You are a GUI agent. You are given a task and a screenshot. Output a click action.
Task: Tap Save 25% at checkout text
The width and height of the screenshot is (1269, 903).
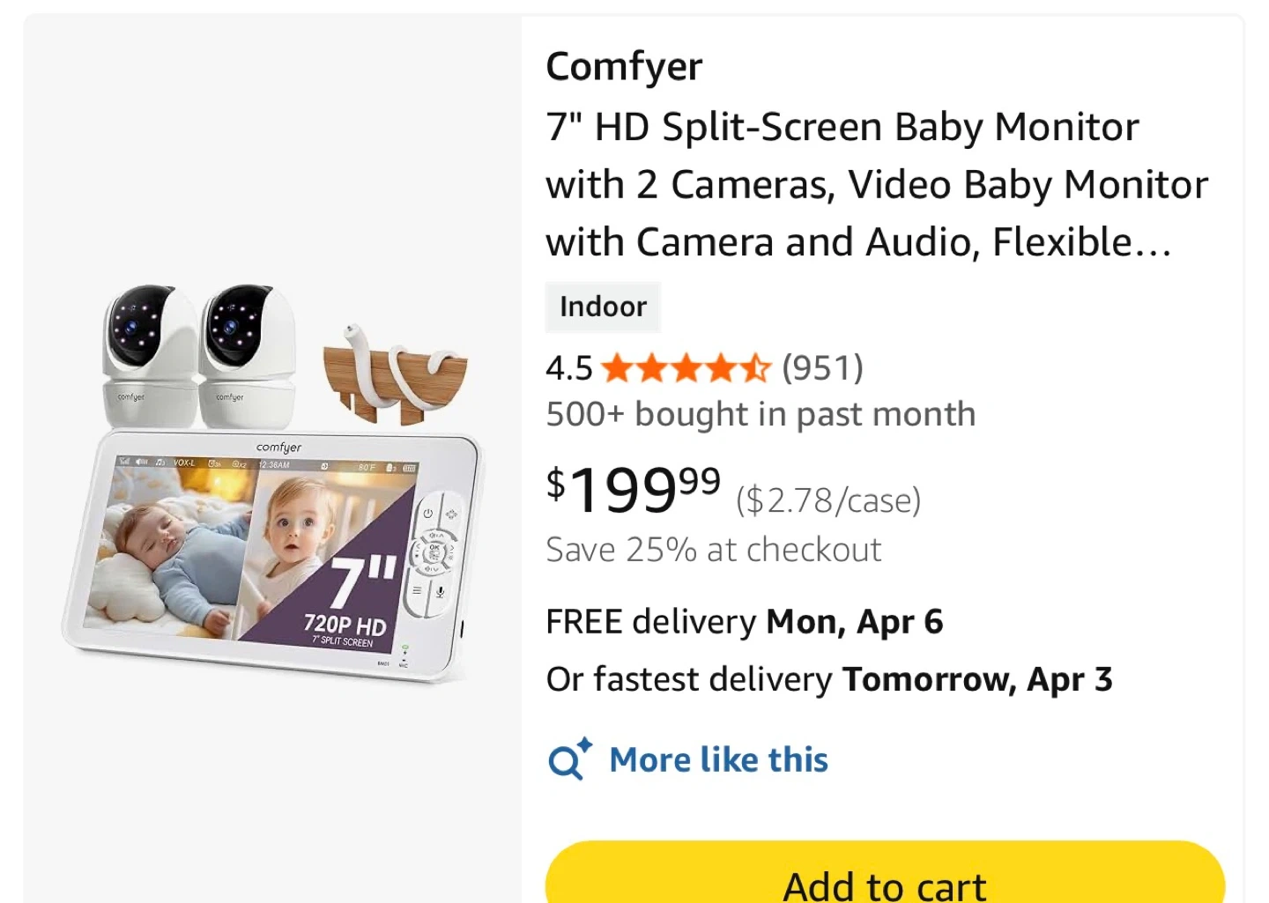click(x=713, y=550)
